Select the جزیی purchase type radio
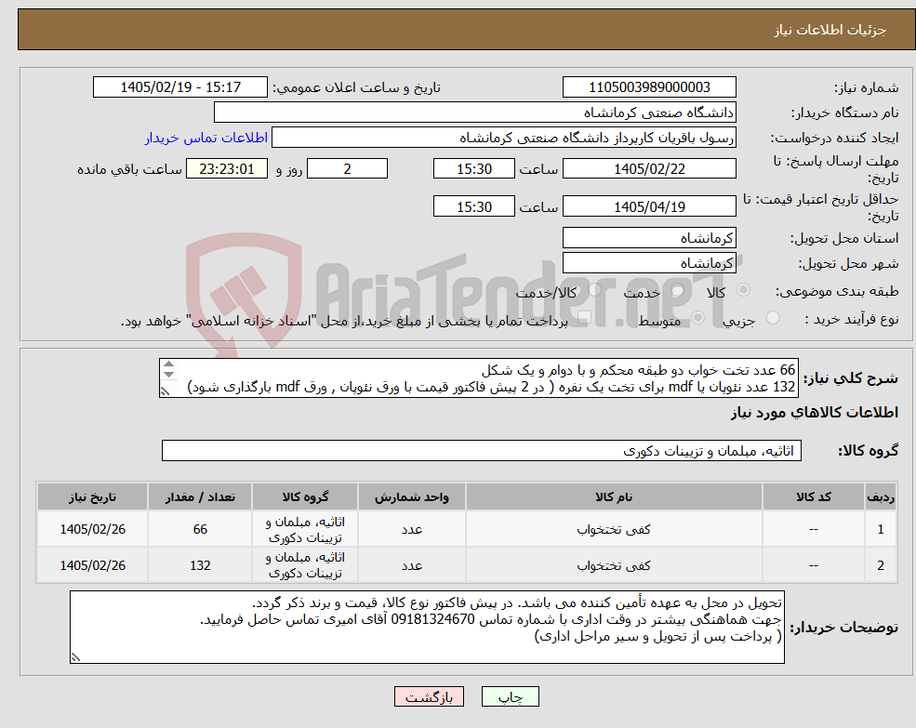 773,318
